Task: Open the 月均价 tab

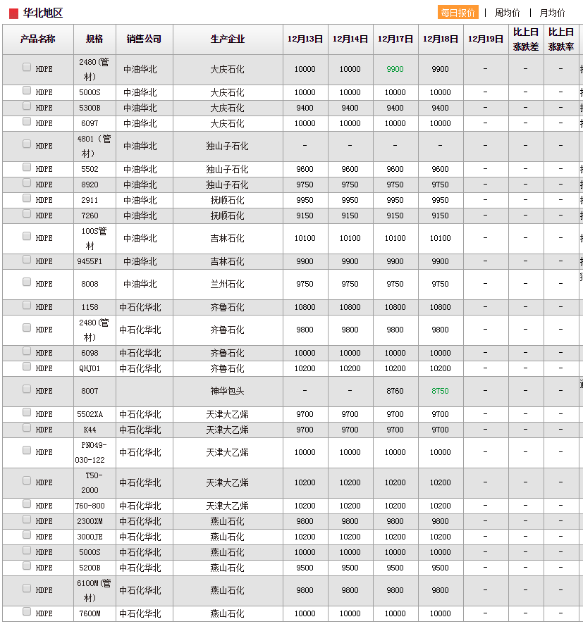Action: 552,13
